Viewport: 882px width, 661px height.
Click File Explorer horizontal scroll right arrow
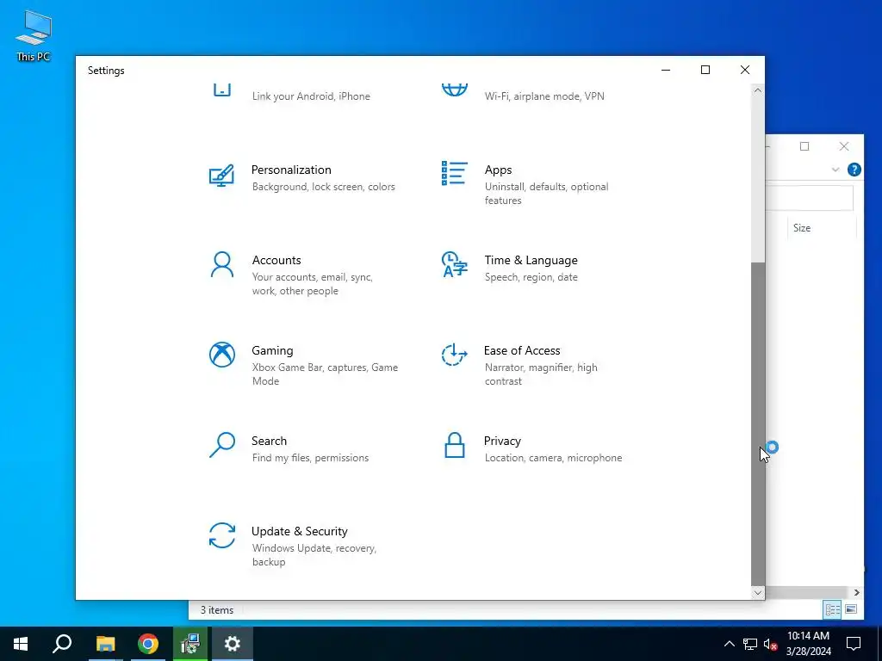856,592
